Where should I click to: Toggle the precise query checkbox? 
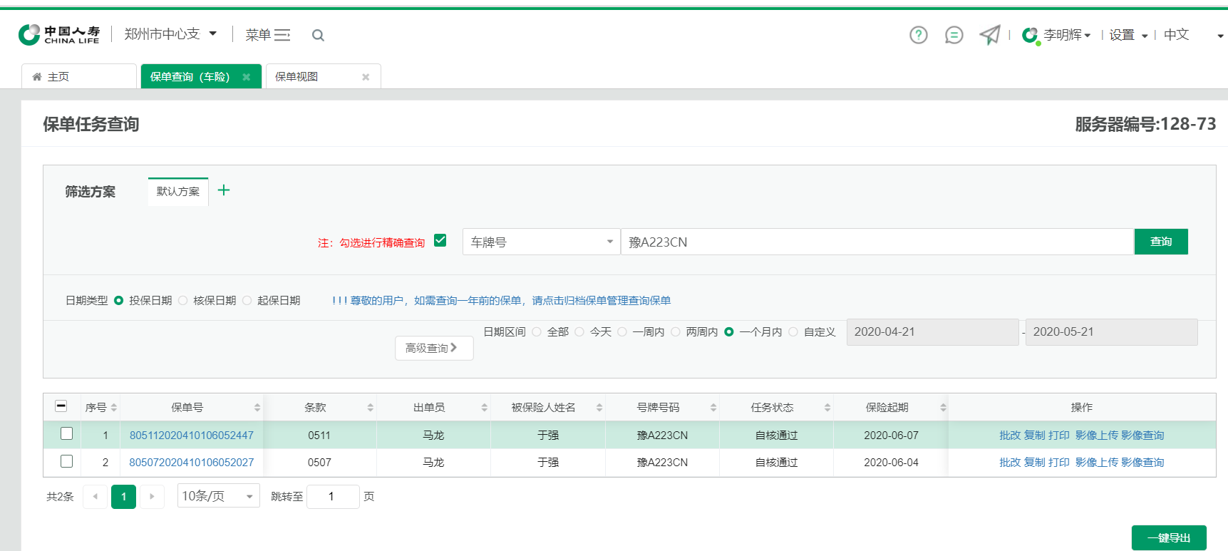tap(440, 241)
